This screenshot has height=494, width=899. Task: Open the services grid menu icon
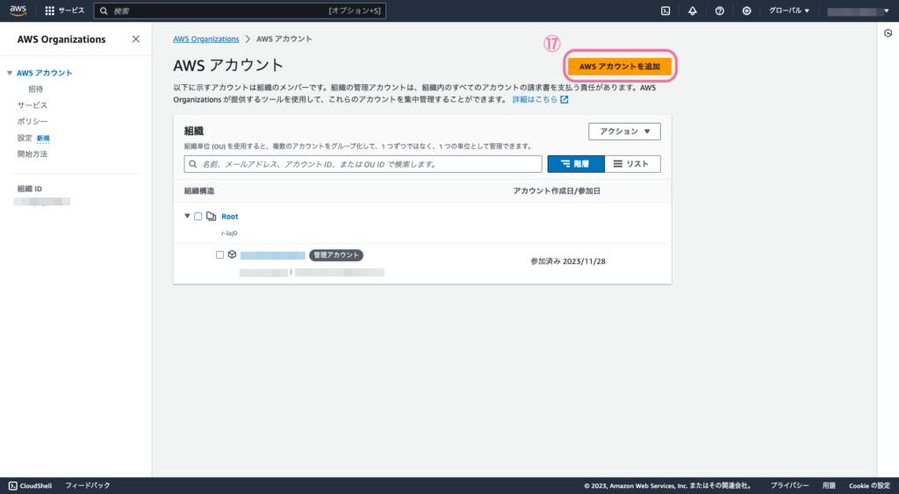50,11
